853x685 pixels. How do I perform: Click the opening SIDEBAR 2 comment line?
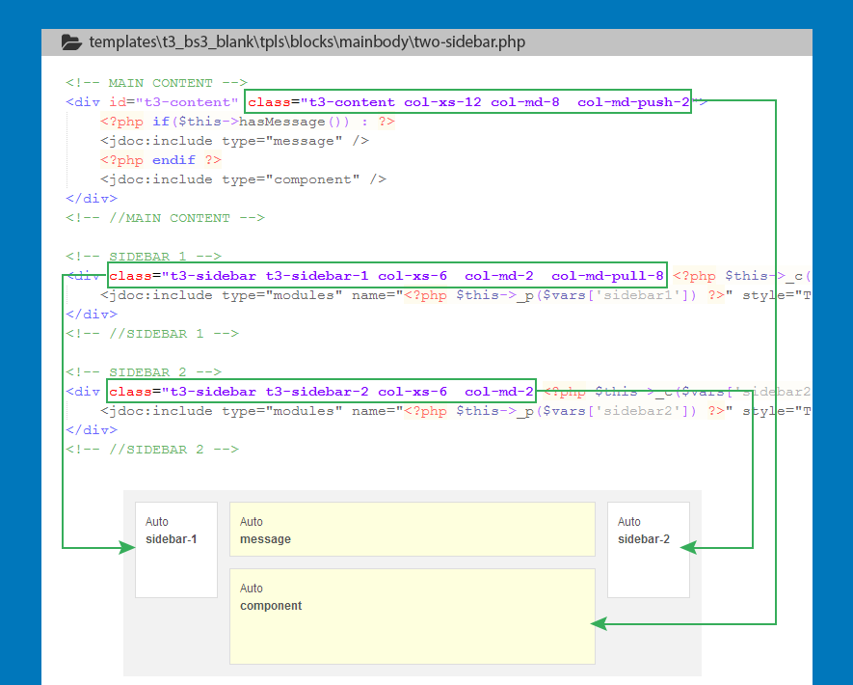[x=144, y=371]
